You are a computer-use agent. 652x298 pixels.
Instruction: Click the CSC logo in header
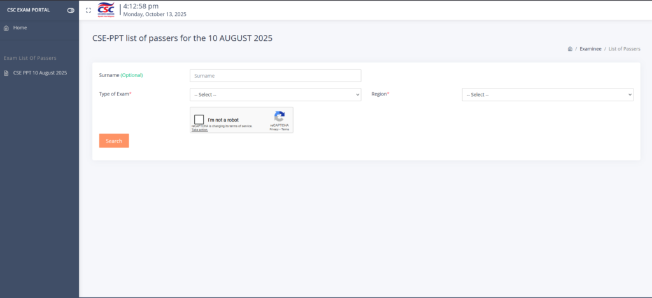point(106,10)
